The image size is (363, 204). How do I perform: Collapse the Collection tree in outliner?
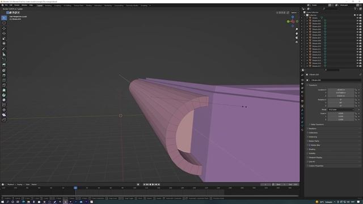tap(305, 15)
